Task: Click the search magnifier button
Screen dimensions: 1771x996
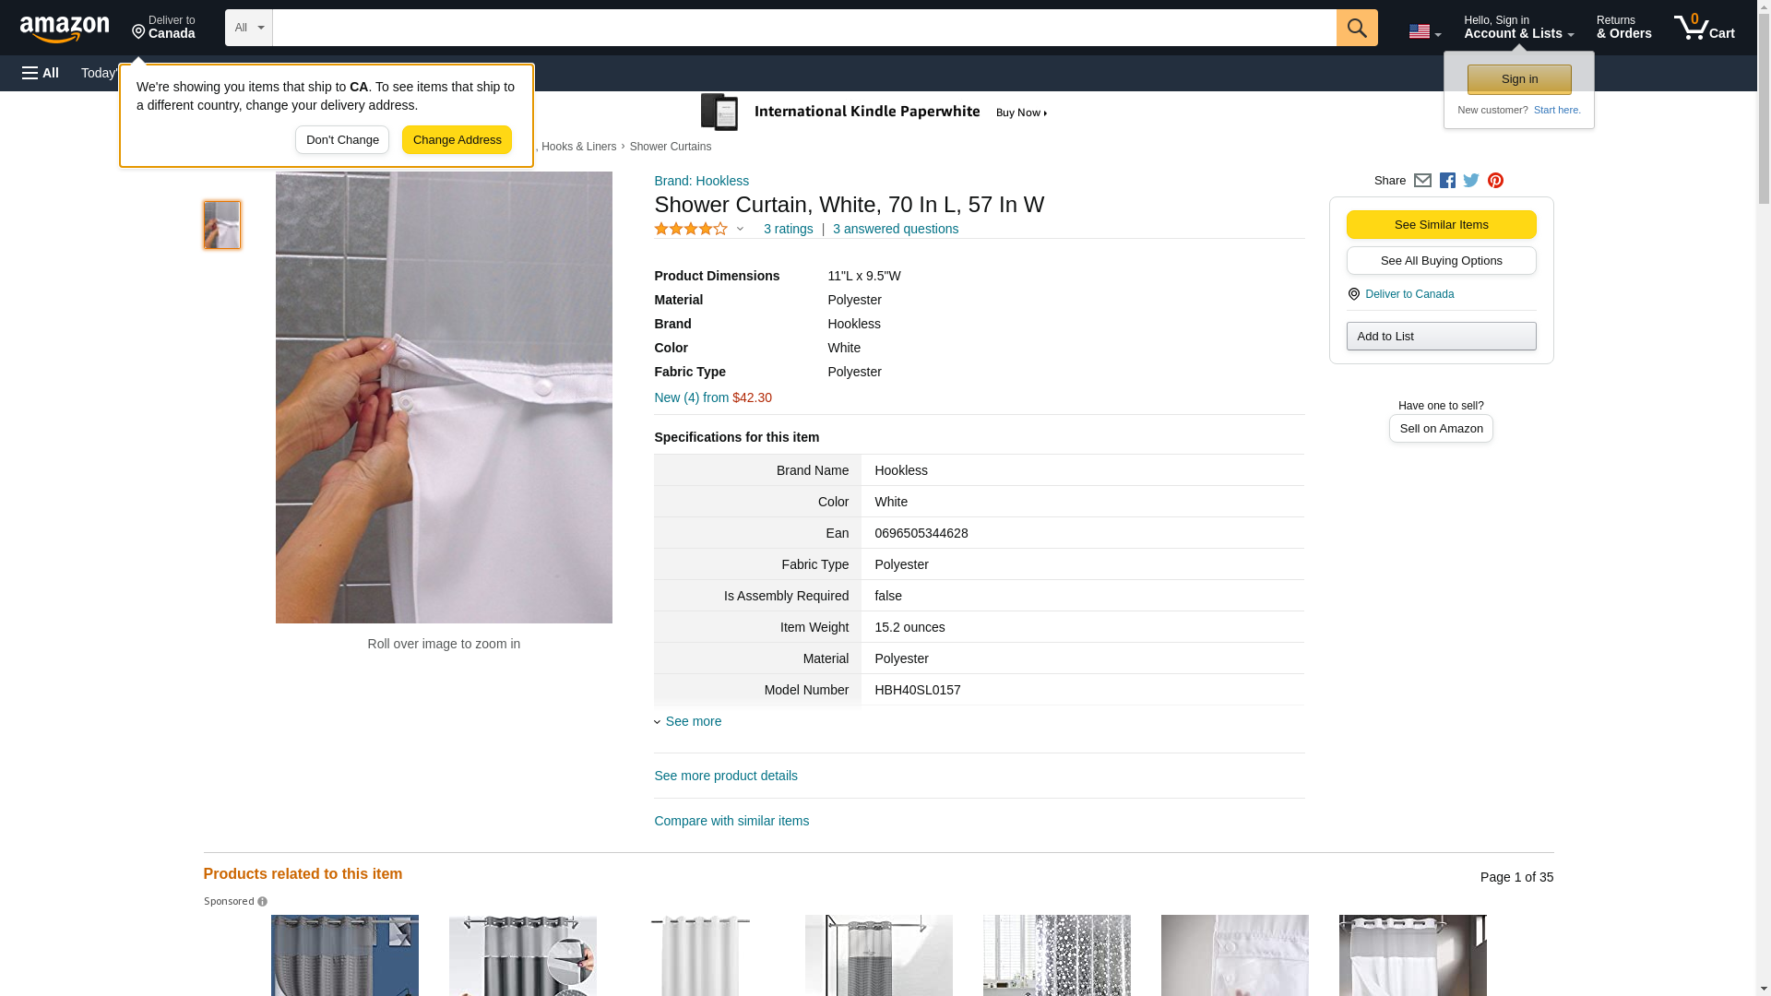Action: (x=1356, y=28)
